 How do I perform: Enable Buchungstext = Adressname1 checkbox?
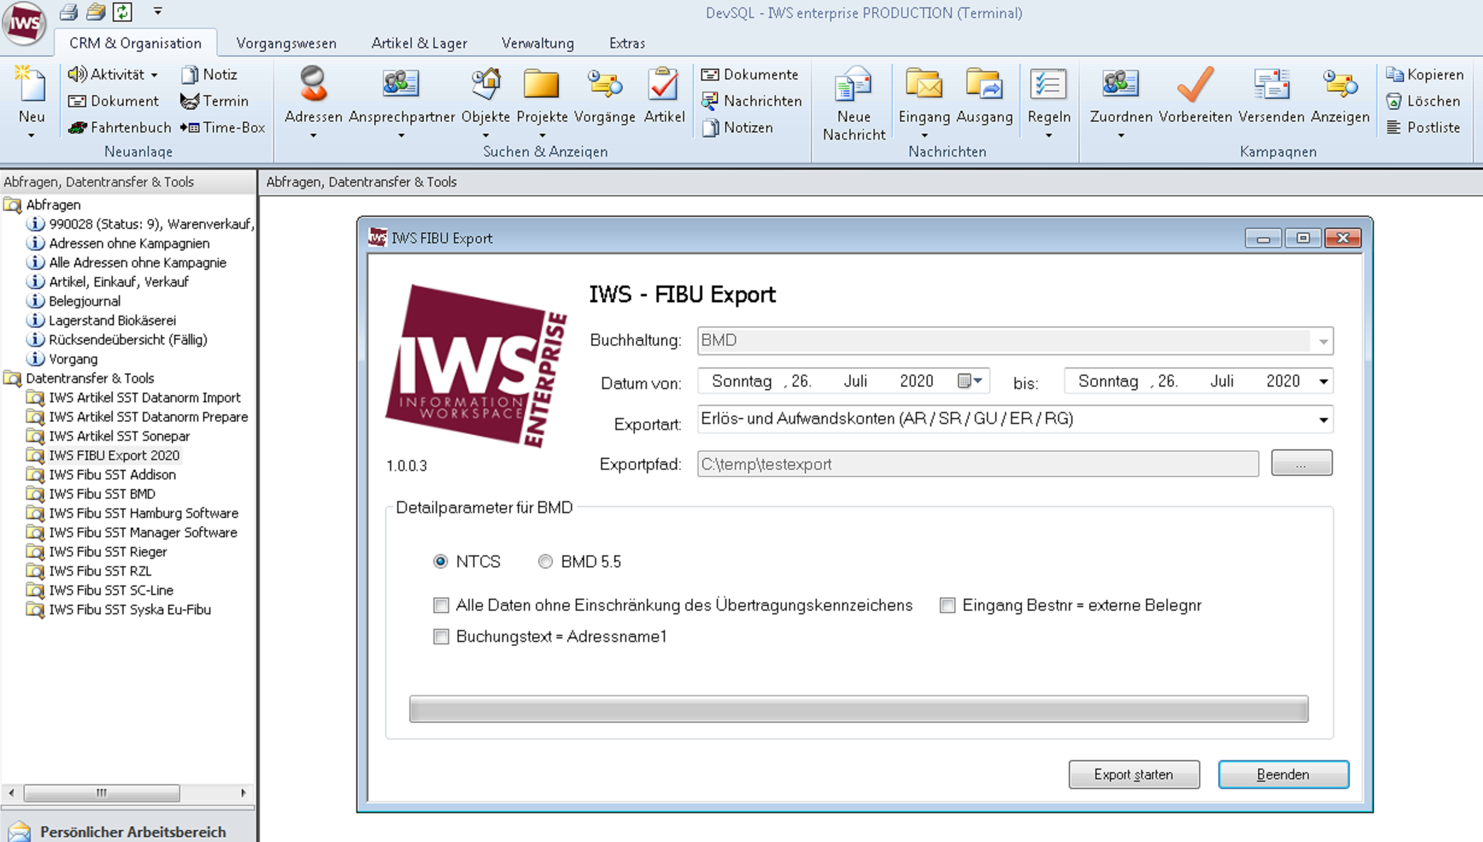pyautogui.click(x=441, y=637)
